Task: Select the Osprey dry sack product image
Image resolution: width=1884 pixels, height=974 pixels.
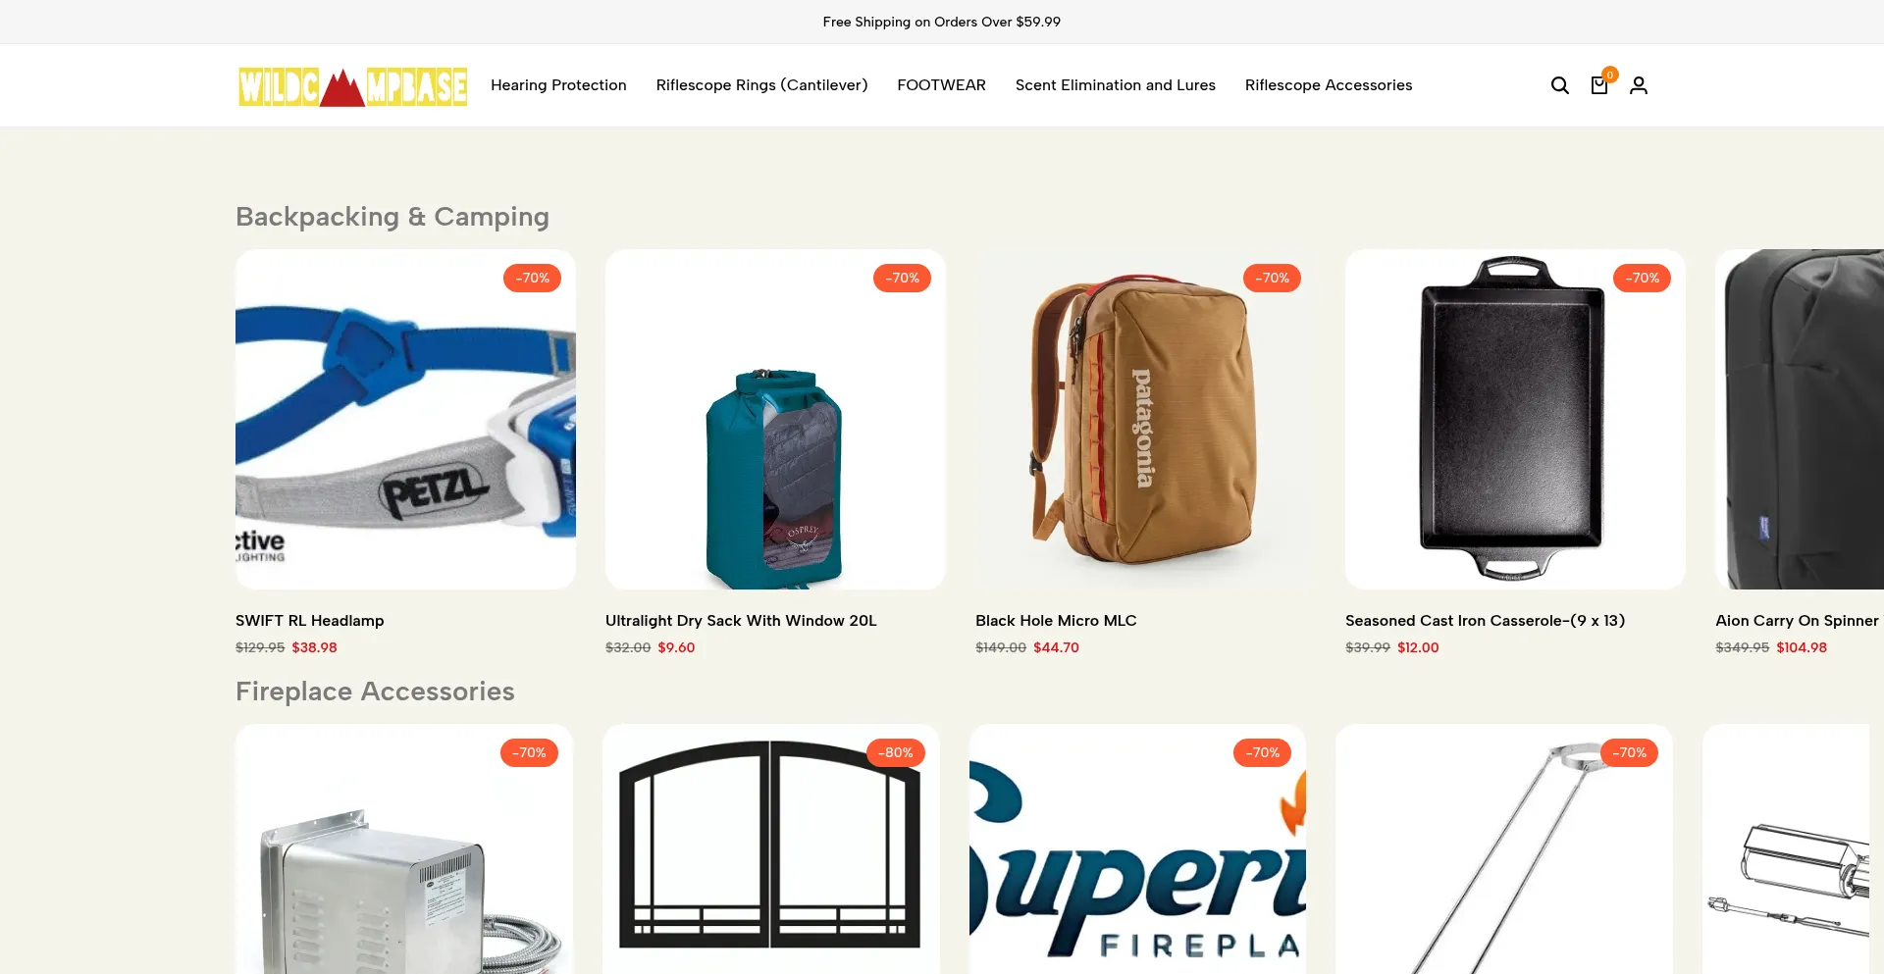Action: pyautogui.click(x=775, y=419)
